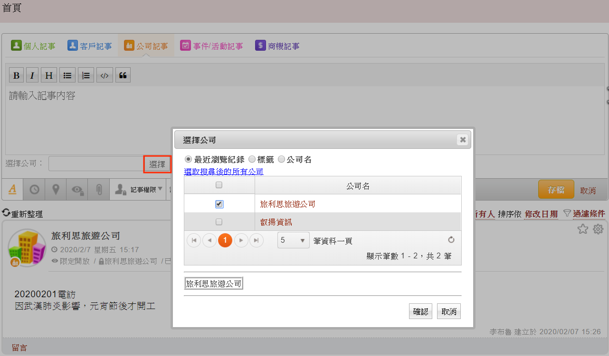Switch to 商機記事 tab
The height and width of the screenshot is (356, 609).
point(277,46)
